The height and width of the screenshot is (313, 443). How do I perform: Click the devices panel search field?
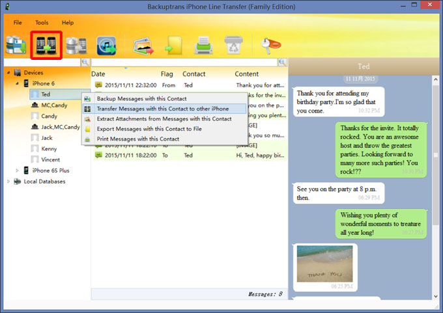coord(42,62)
